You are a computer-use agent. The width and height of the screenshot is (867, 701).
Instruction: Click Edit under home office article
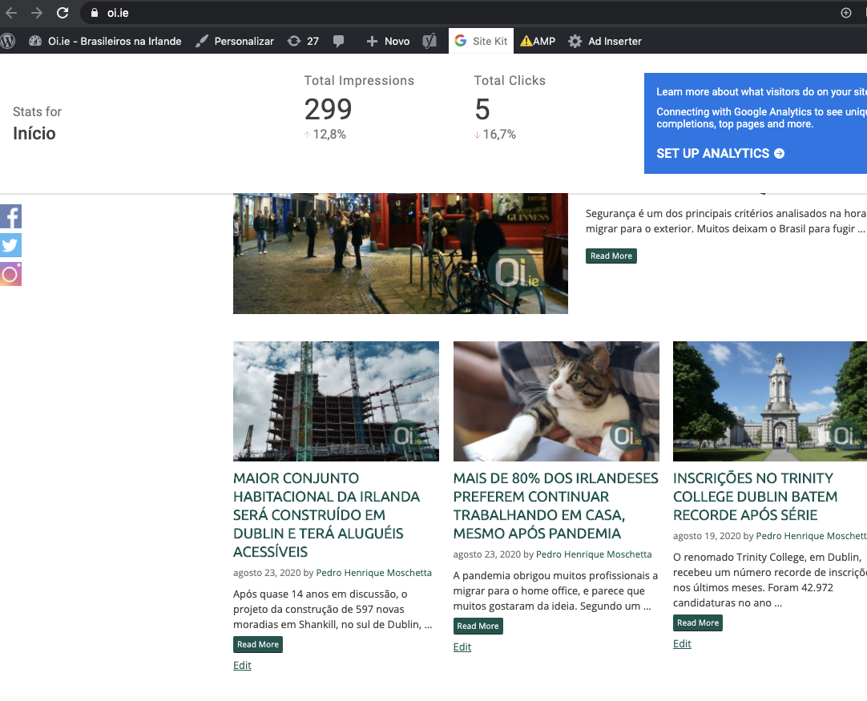click(462, 647)
